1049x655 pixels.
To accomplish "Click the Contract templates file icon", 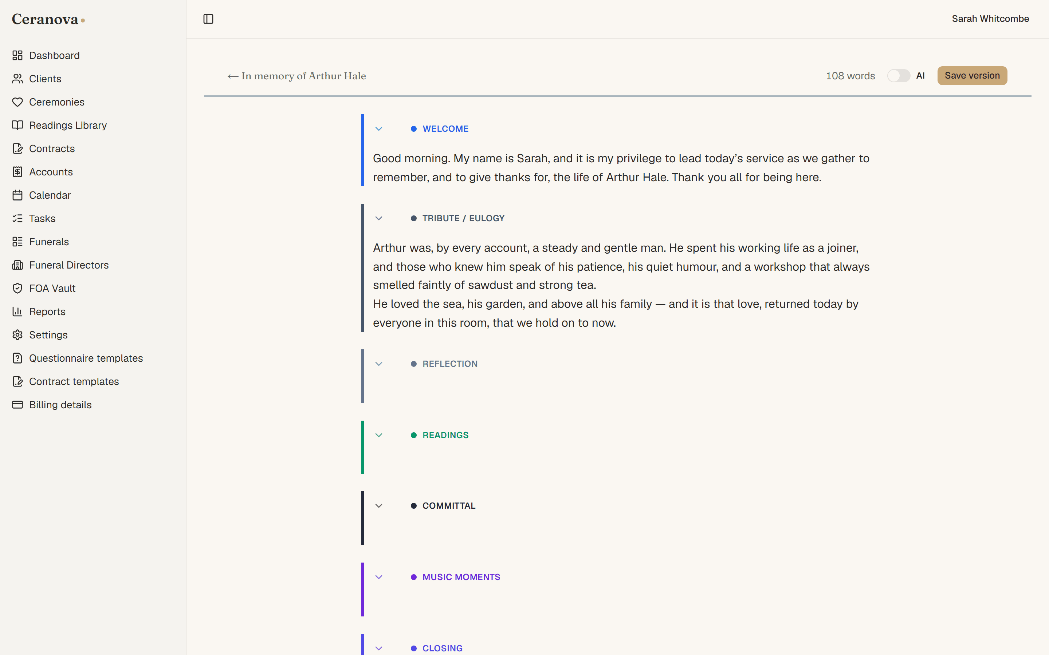I will click(17, 382).
